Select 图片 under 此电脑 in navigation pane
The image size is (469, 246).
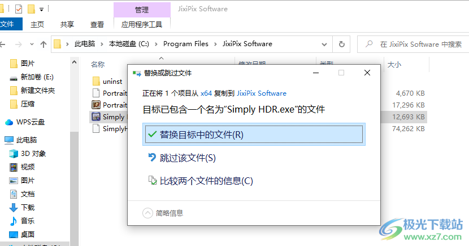(x=22, y=181)
